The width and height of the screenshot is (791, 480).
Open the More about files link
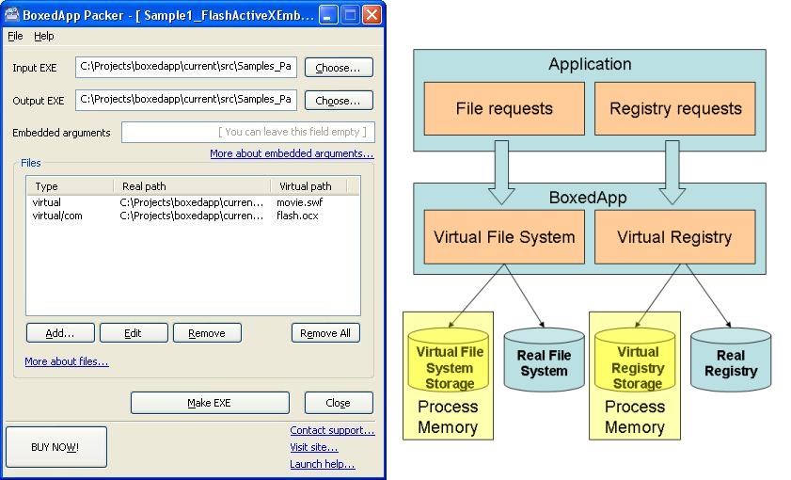point(66,361)
